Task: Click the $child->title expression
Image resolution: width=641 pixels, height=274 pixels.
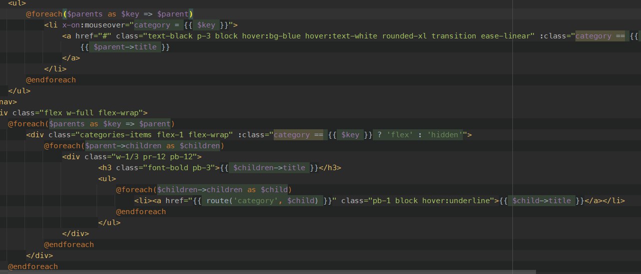Action: [x=542, y=201]
